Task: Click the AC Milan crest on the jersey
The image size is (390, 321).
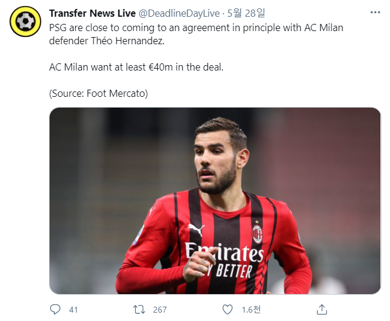Action: [x=257, y=233]
